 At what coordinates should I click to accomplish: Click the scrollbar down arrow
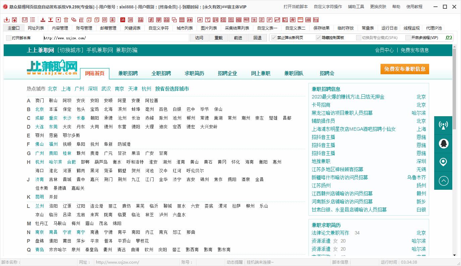[454, 255]
